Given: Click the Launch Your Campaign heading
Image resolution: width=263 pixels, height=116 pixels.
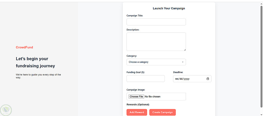Looking at the screenshot, I should point(169,8).
